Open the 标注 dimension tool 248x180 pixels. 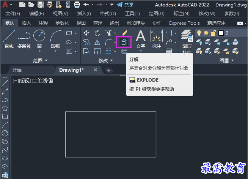coord(157,39)
